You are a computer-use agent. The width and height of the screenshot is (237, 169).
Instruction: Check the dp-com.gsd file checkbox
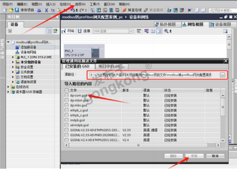point(66,96)
